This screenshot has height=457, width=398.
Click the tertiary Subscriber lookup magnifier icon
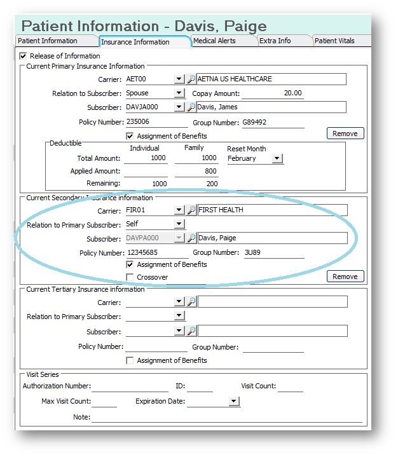pos(191,331)
